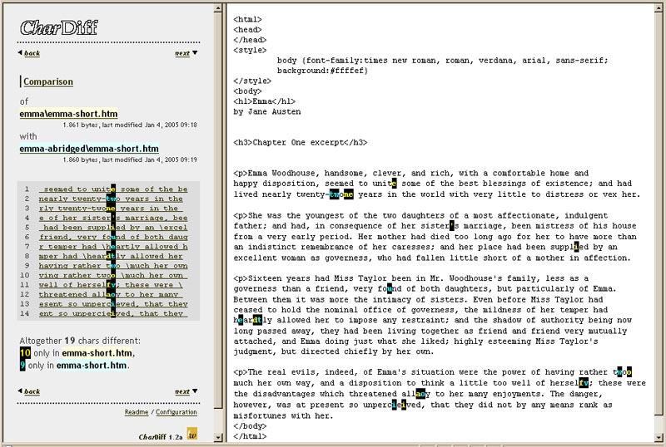Click 'emma-short.htm' label next to yellow count
This screenshot has width=666, height=447.
[97, 353]
